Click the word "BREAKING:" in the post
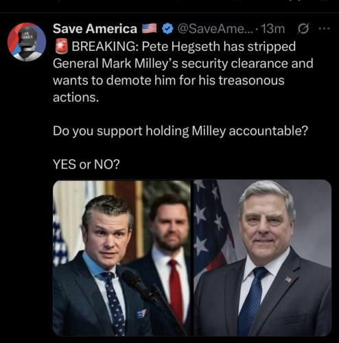Screen dimensions: 339x343 click(x=104, y=47)
